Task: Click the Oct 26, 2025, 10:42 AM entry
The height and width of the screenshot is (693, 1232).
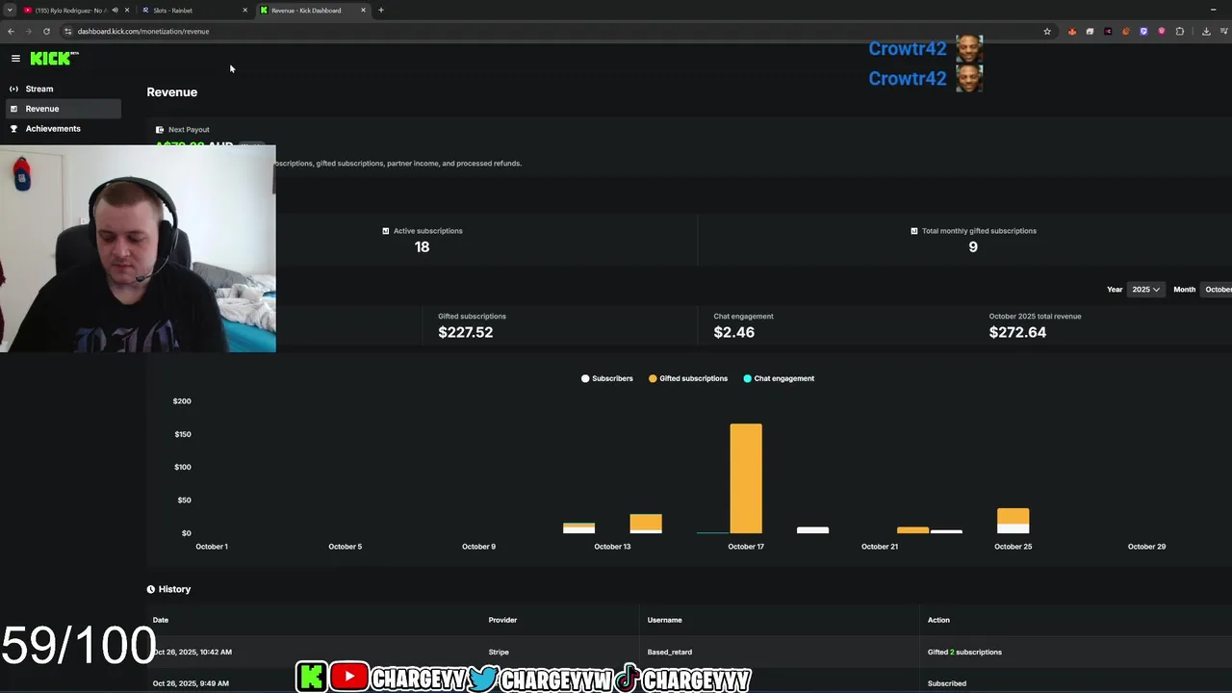Action: (x=192, y=653)
